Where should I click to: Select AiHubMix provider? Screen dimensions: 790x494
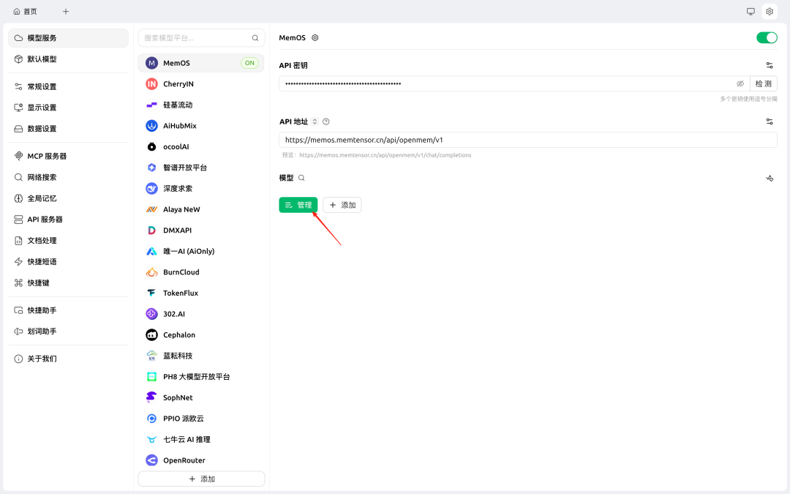coord(201,126)
